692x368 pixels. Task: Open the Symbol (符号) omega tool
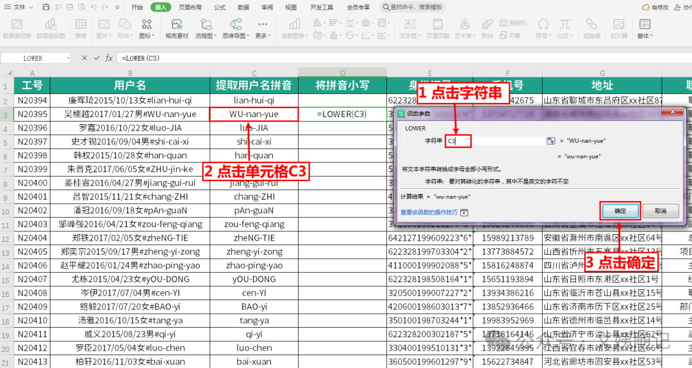point(543,29)
